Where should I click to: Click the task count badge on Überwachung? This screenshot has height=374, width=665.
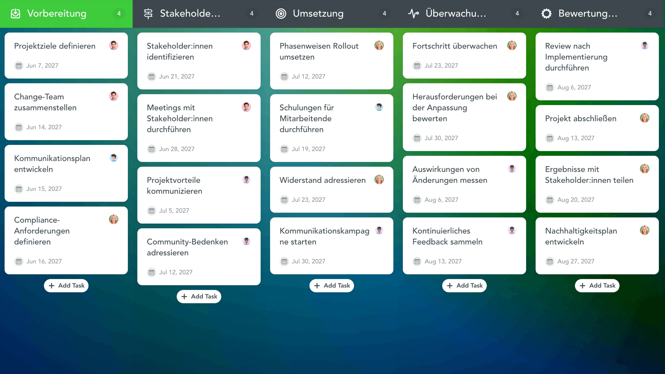pyautogui.click(x=517, y=13)
